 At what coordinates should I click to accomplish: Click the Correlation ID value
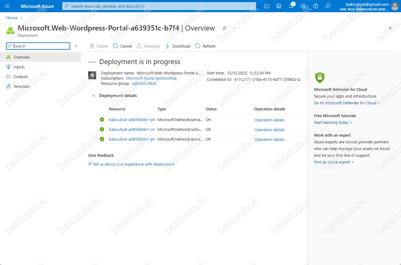pos(267,79)
